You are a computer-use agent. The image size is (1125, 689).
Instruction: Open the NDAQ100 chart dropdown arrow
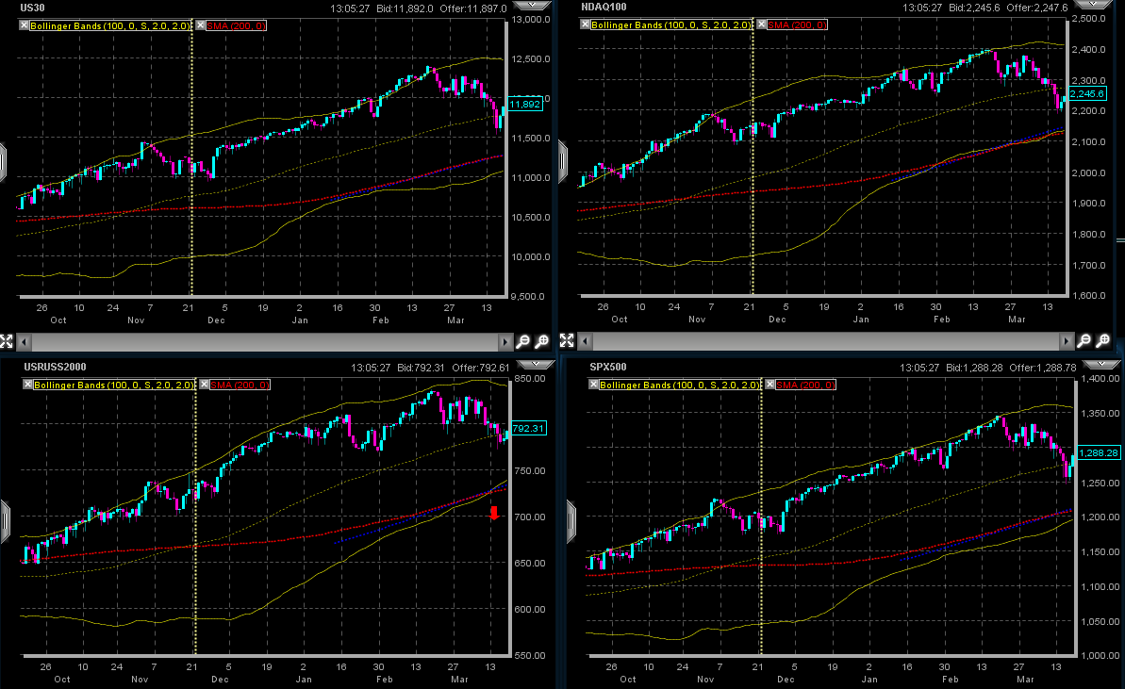[1094, 5]
